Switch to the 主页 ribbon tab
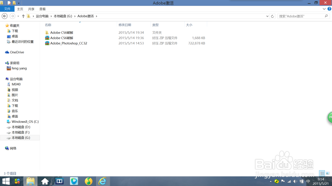Screen dimensions: 332x186 [x=20, y=9]
